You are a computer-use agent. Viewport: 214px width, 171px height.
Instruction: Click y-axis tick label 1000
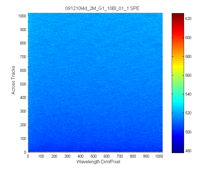pos(22,16)
